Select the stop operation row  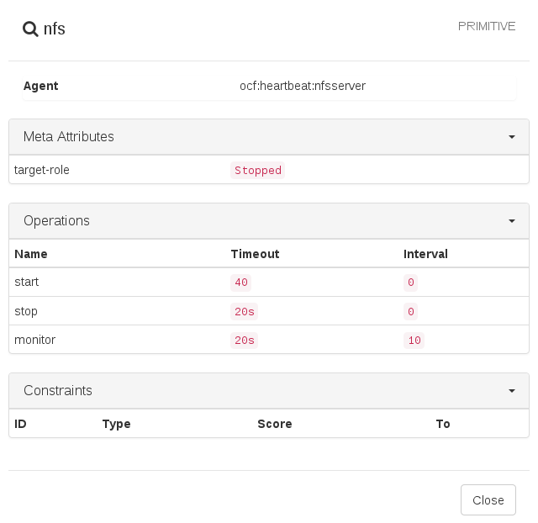pyautogui.click(x=26, y=311)
